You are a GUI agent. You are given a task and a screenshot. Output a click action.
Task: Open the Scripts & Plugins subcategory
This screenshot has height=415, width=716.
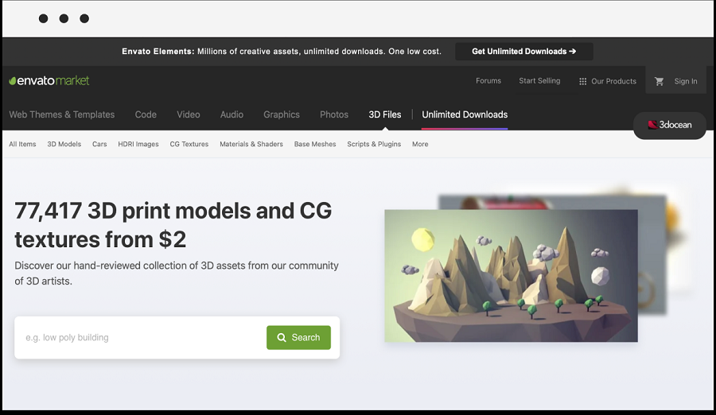pos(374,144)
